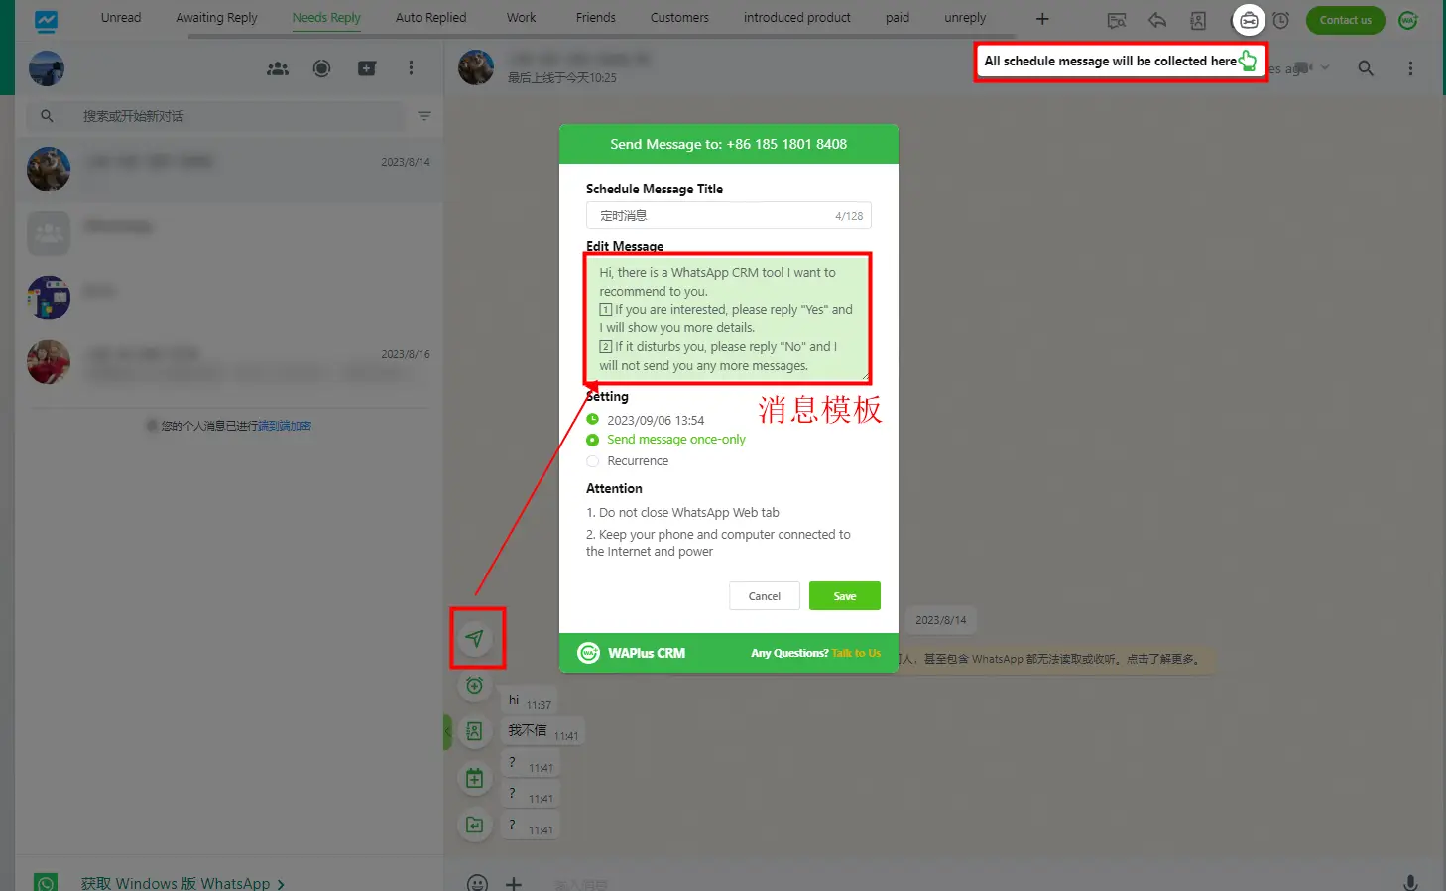Toggle the chat list filter

click(423, 116)
